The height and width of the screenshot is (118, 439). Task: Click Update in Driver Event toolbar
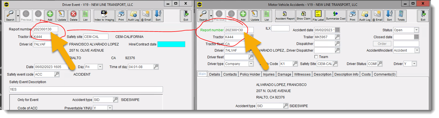pyautogui.click(x=62, y=16)
